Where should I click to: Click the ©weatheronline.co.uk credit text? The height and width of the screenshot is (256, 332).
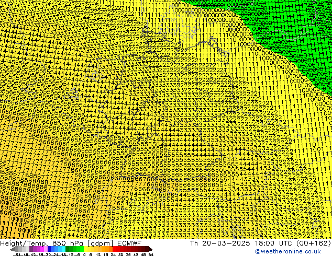pos(288,251)
